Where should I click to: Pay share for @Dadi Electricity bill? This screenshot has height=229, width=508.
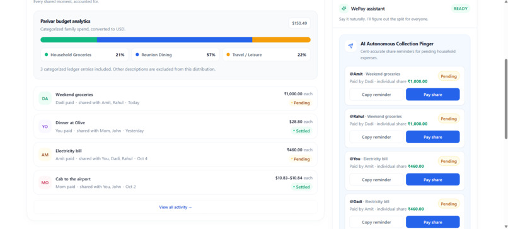tap(432, 222)
